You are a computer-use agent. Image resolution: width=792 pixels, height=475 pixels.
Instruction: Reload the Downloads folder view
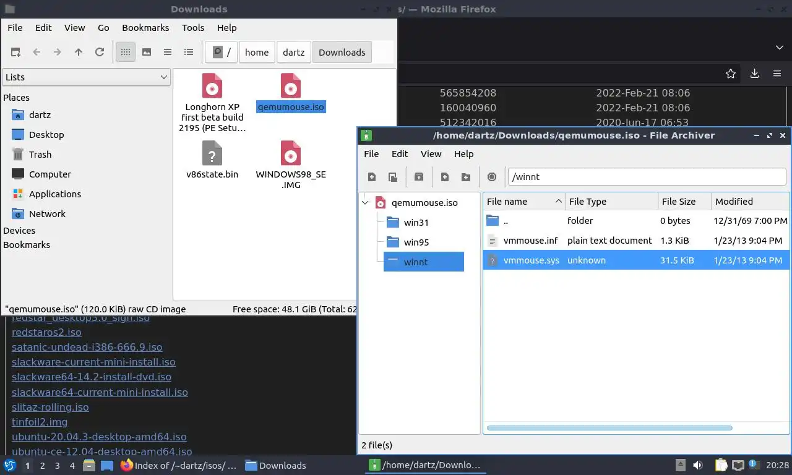100,53
